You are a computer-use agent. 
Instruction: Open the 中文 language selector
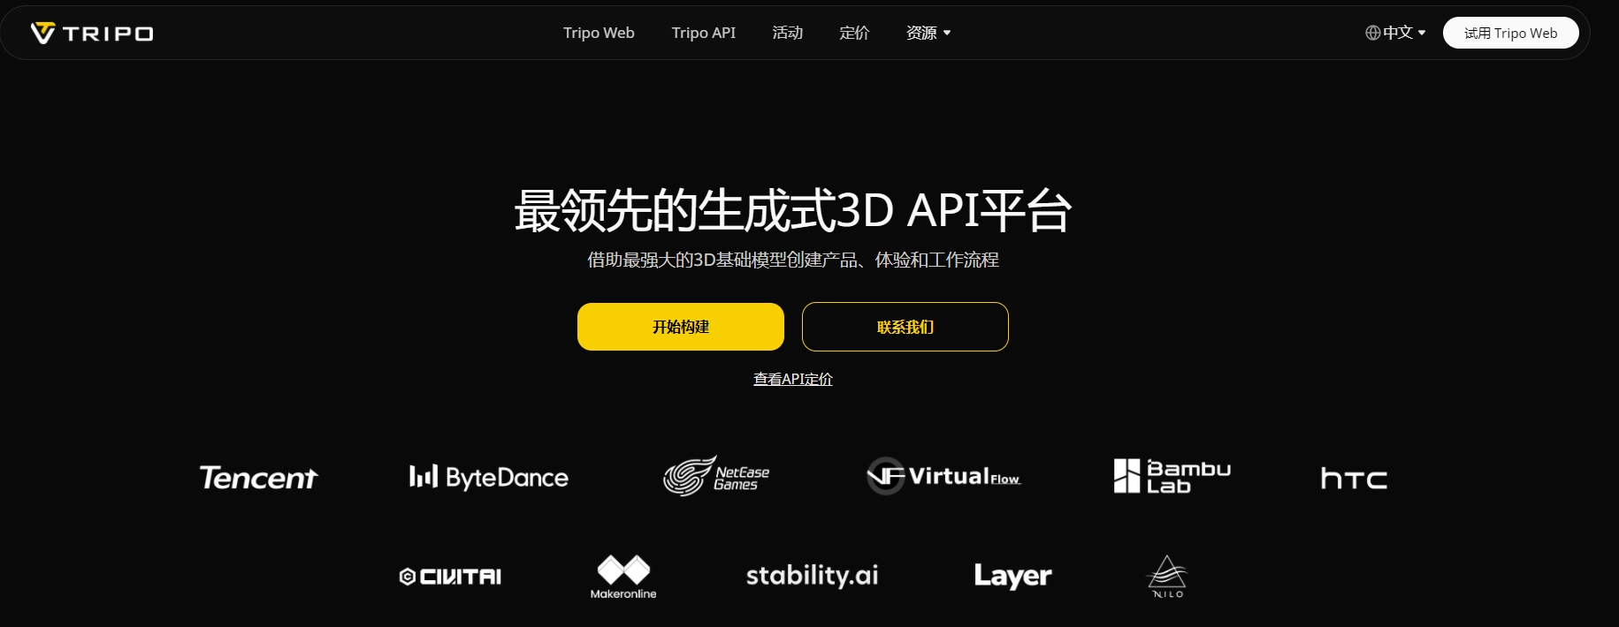tap(1395, 33)
